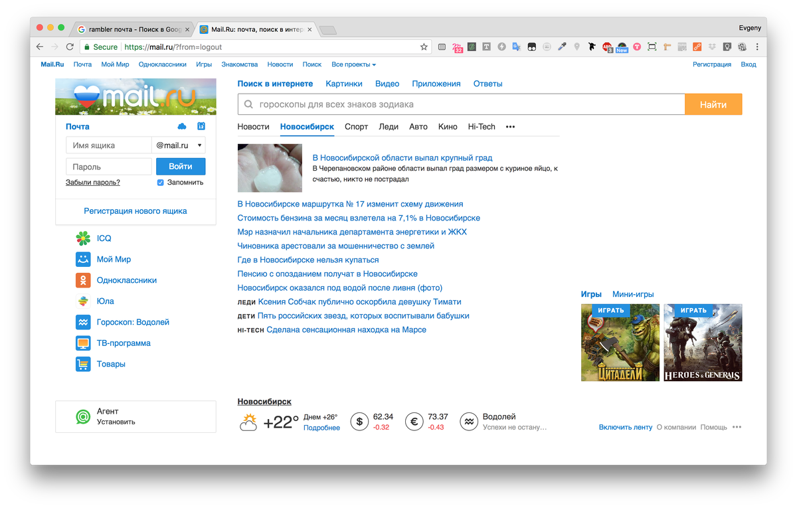Image resolution: width=797 pixels, height=508 pixels.
Task: Click the Aquarius horoscope icon in sidebar
Action: 82,322
